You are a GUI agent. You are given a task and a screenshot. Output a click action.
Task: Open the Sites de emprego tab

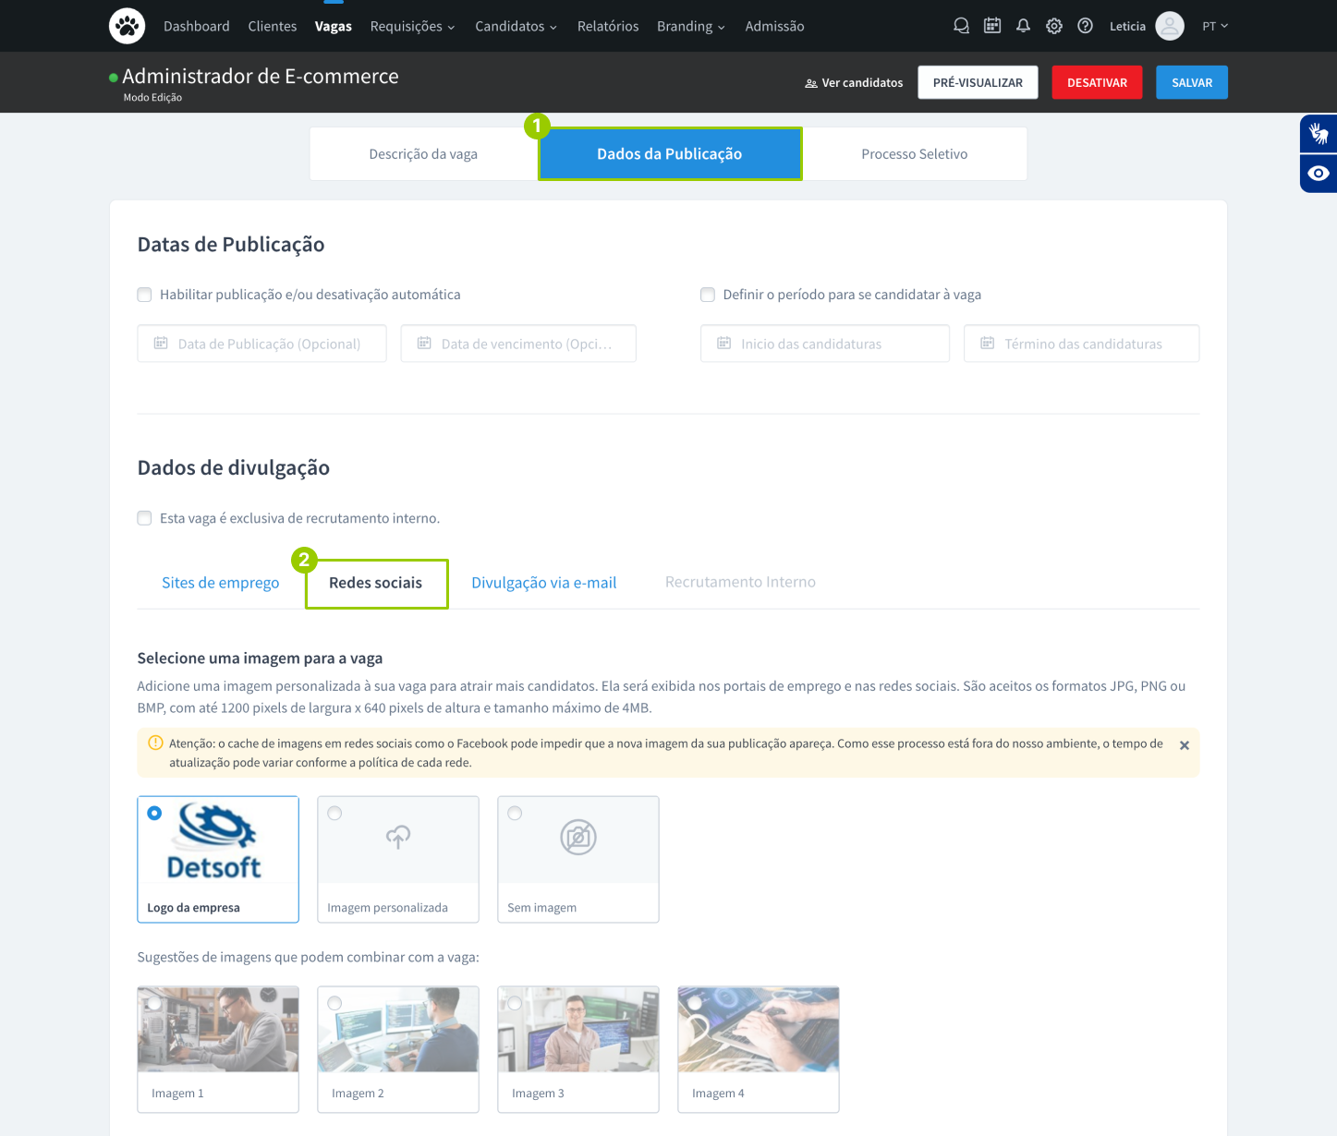[x=220, y=583]
